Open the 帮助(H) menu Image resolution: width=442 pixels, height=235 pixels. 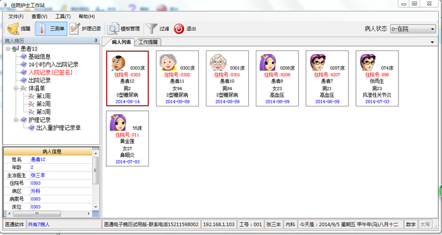(x=87, y=16)
